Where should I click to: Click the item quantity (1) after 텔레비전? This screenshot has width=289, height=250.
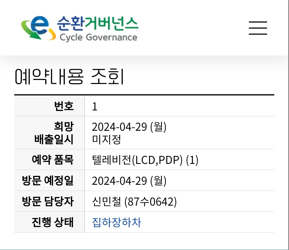(192, 160)
